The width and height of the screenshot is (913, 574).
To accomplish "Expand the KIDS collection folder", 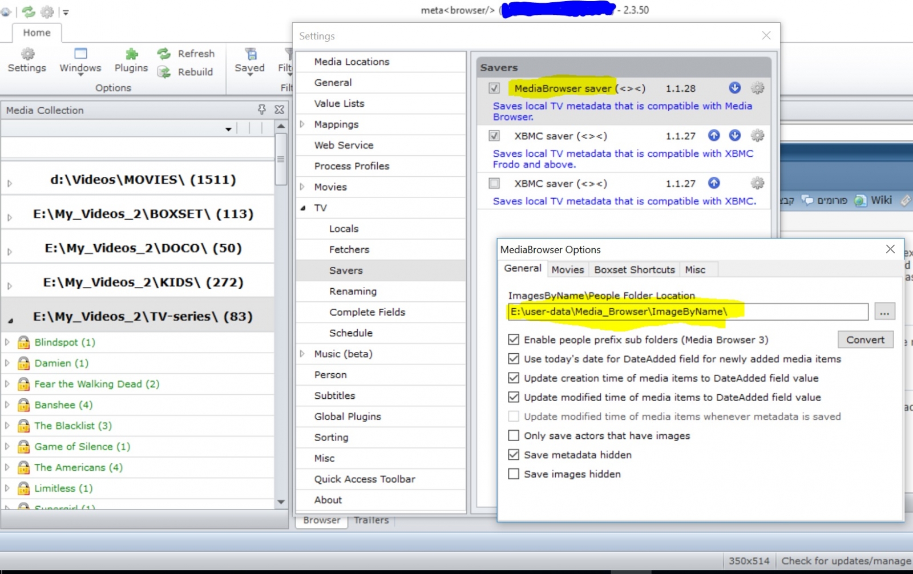I will 10,286.
